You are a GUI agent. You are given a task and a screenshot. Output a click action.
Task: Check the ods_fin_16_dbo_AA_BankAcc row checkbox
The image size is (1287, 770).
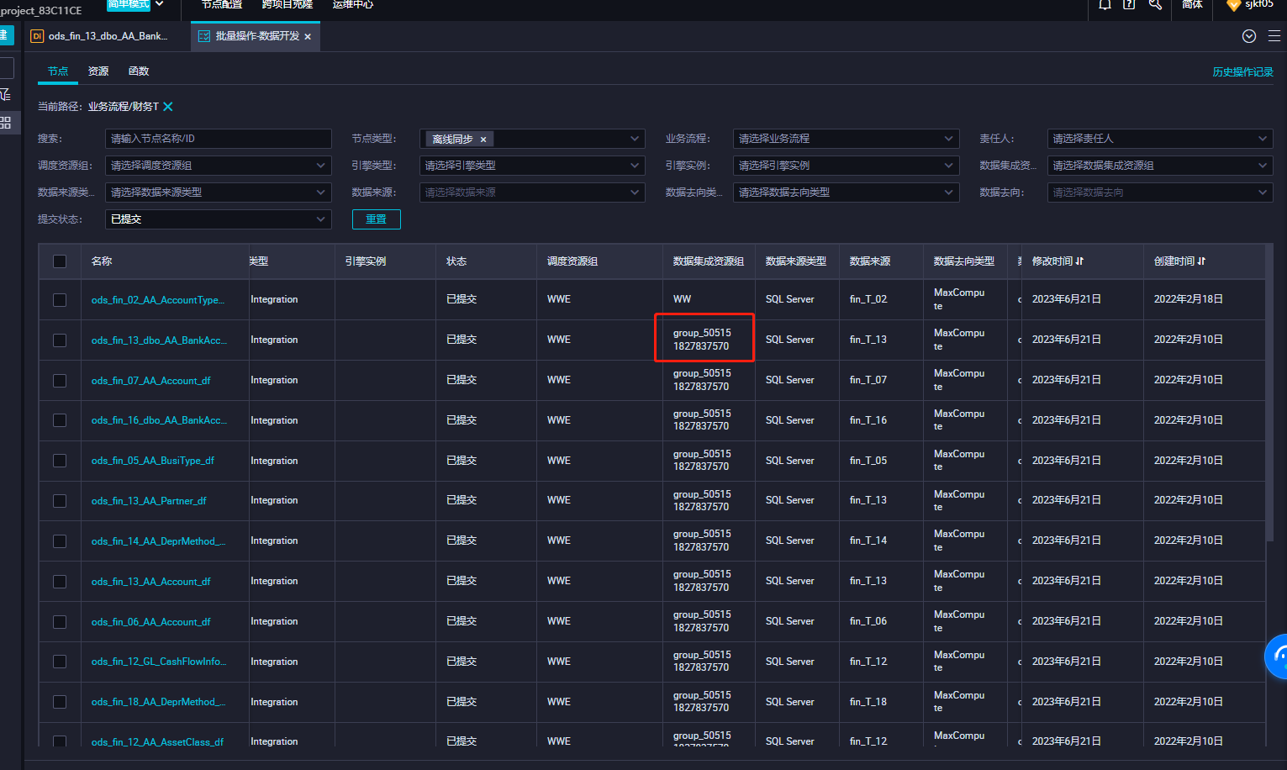click(x=60, y=420)
